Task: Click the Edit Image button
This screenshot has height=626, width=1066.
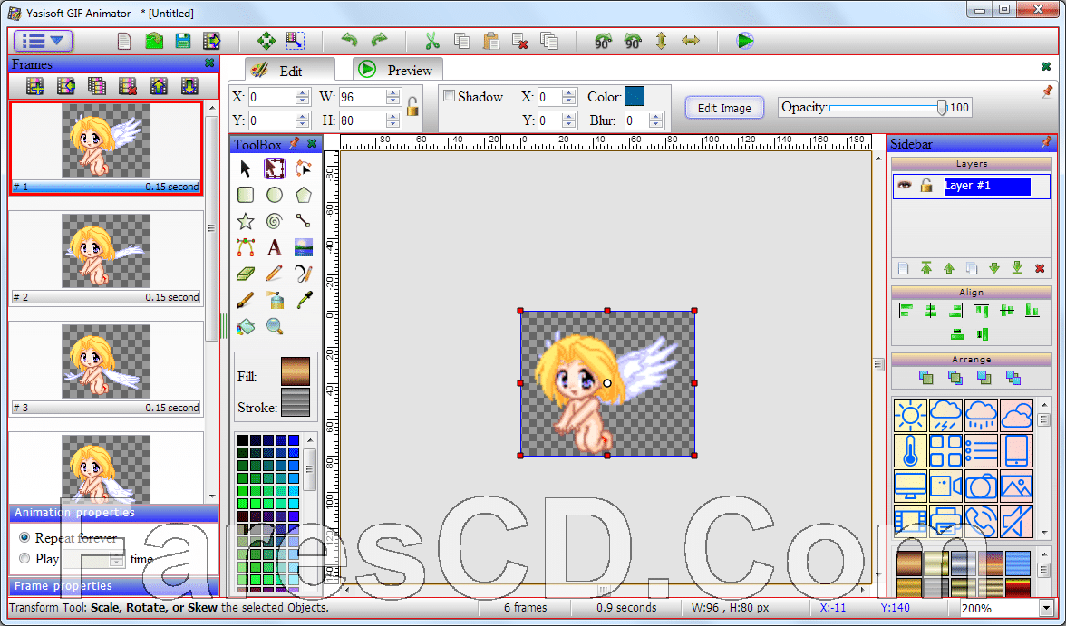Action: 724,108
